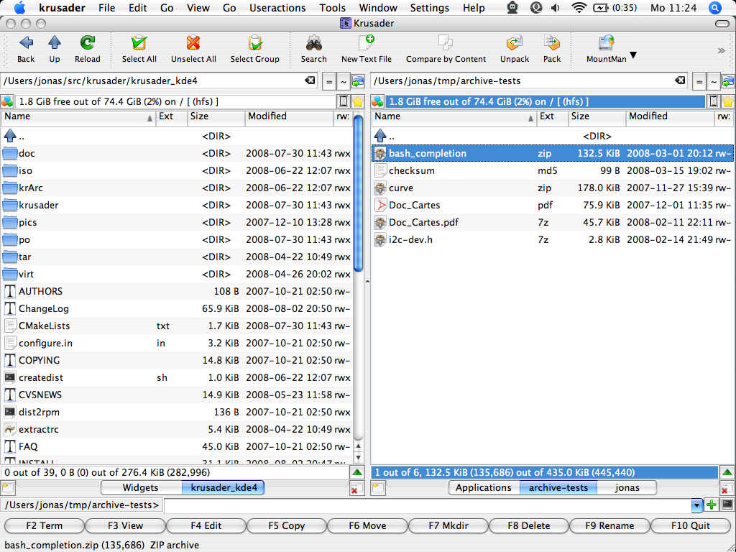Sort right panel by Name column

pyautogui.click(x=454, y=118)
